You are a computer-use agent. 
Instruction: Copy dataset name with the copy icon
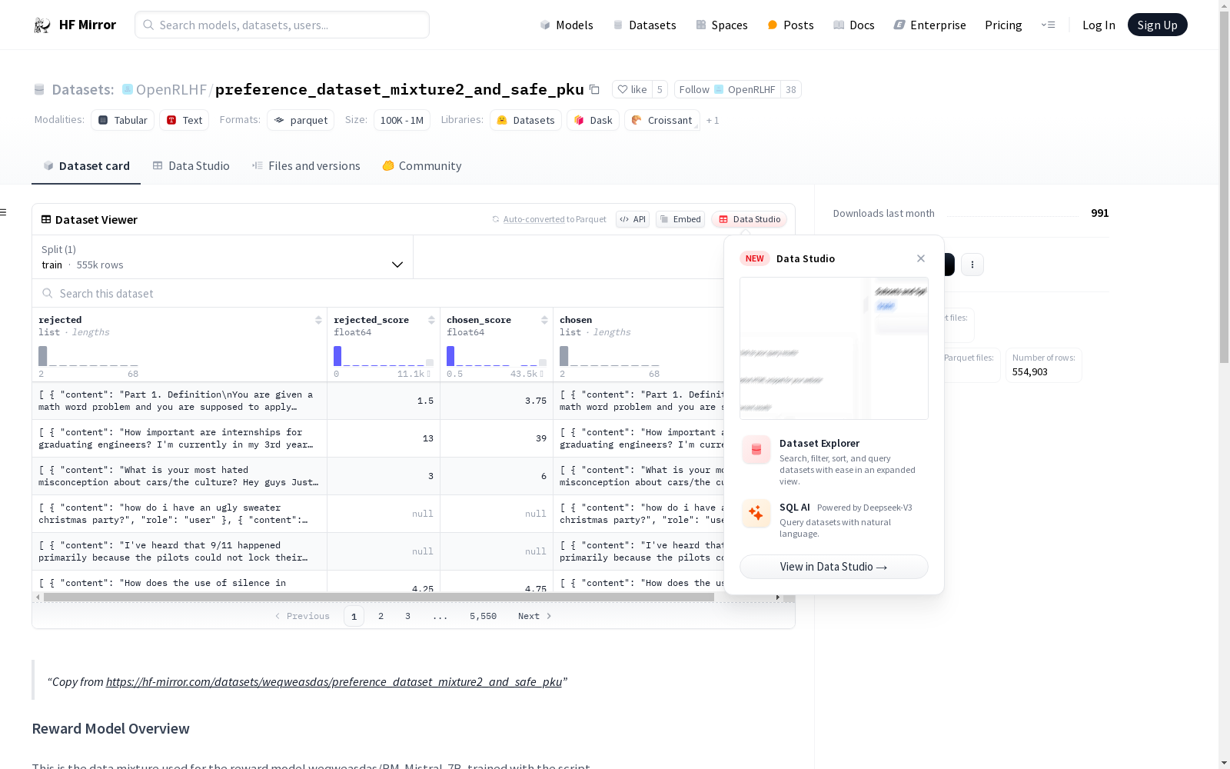point(594,89)
